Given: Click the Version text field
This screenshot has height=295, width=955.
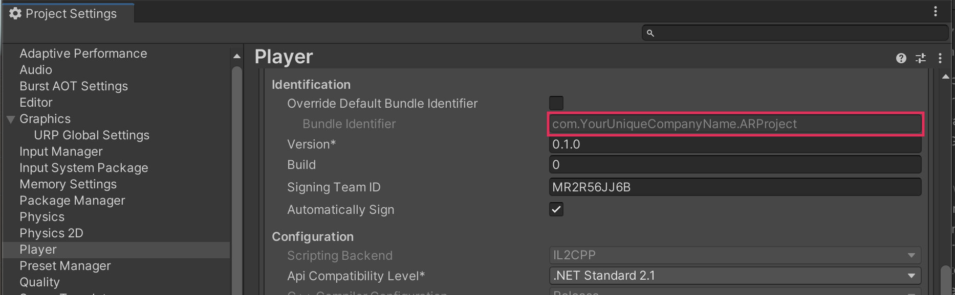Looking at the screenshot, I should pyautogui.click(x=734, y=144).
